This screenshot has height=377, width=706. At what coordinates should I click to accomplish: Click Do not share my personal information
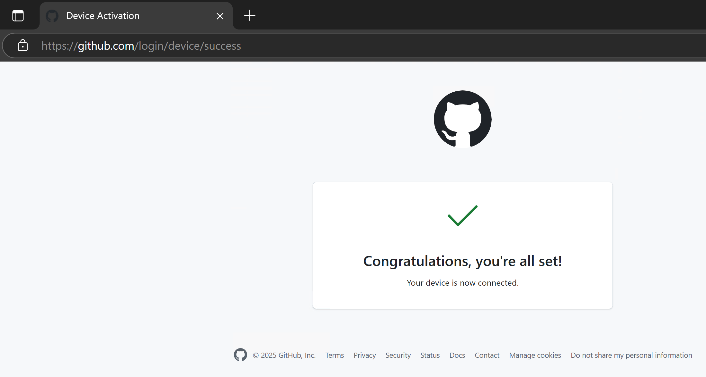point(631,355)
